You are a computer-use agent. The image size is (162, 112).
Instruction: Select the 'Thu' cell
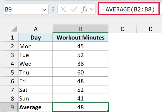pos(36,72)
